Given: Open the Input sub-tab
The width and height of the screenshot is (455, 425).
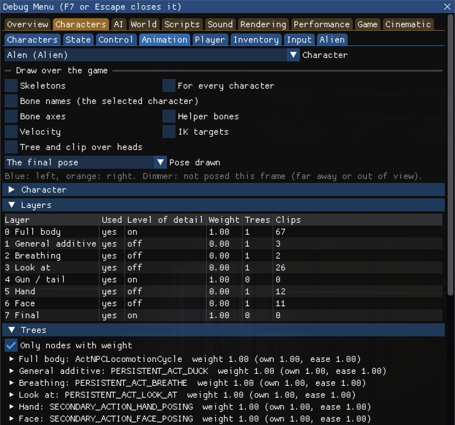Looking at the screenshot, I should [x=299, y=40].
